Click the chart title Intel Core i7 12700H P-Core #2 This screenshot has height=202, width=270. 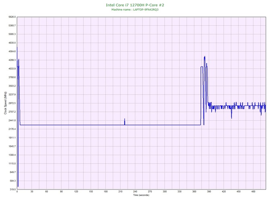pos(135,5)
